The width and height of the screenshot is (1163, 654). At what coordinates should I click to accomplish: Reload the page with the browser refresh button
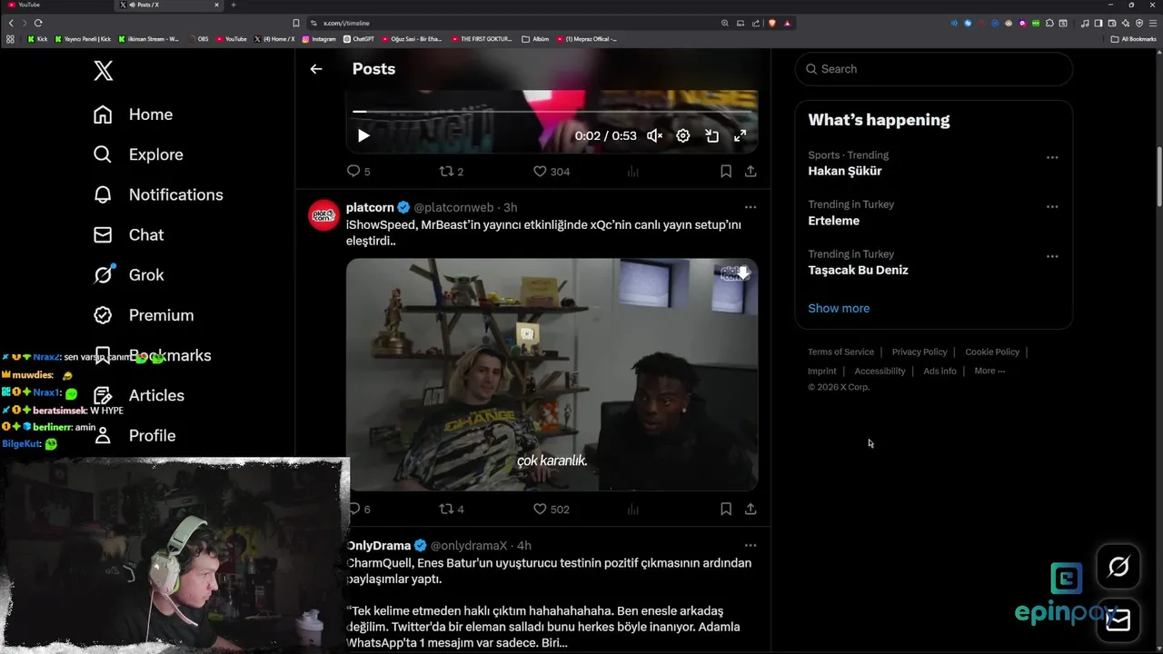(x=38, y=23)
